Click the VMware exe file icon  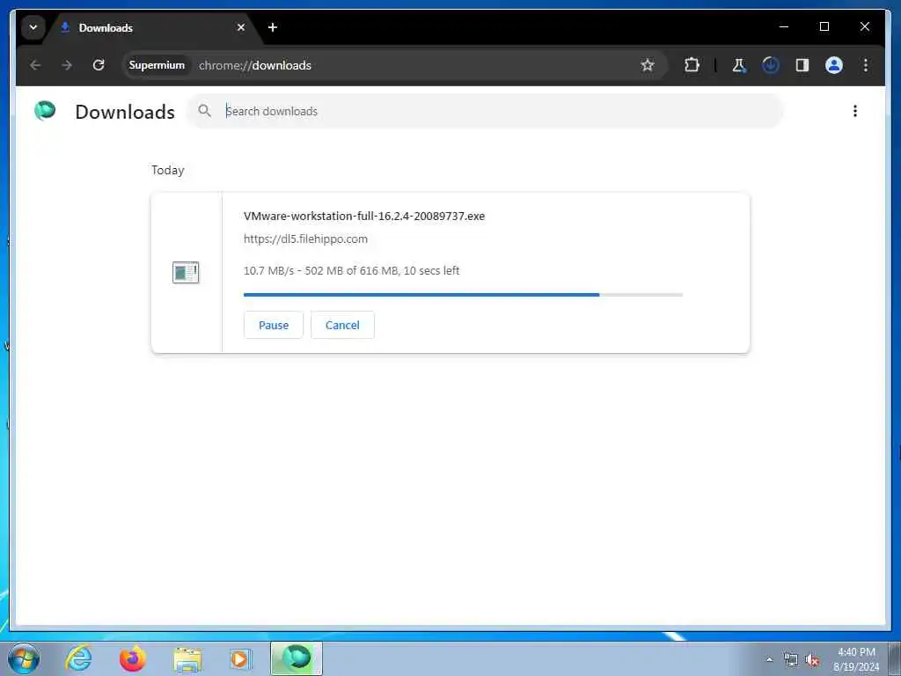tap(186, 273)
